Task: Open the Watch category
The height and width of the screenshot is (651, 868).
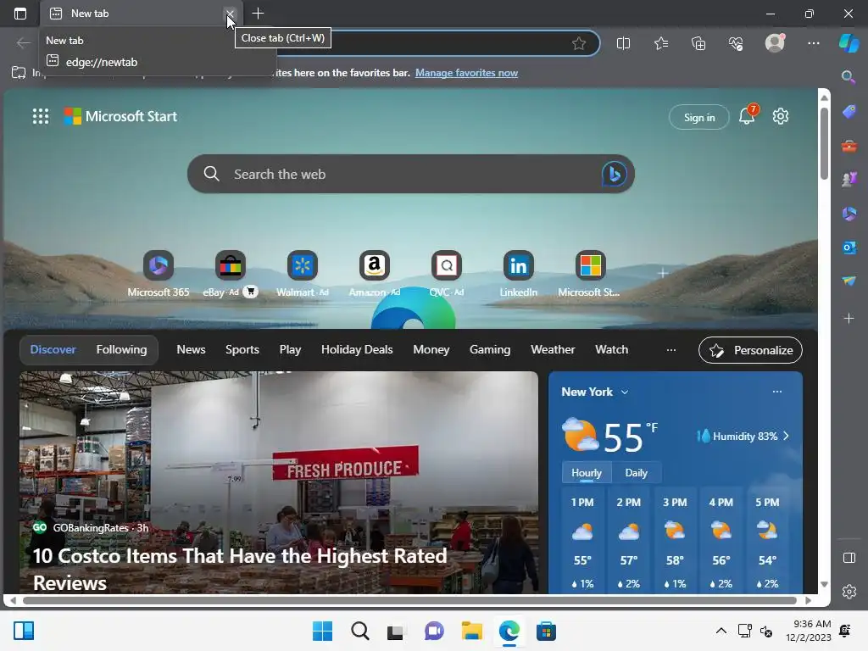Action: click(612, 350)
